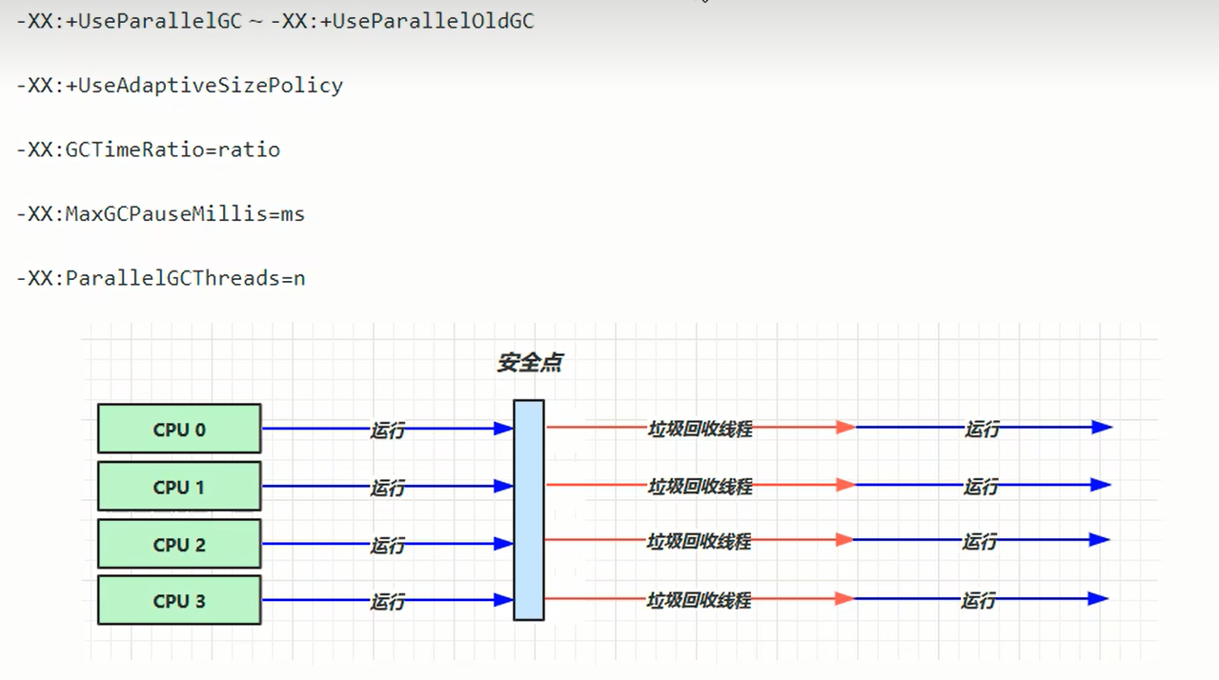This screenshot has width=1219, height=680.
Task: Select the green CPU 2 box
Action: [x=179, y=544]
